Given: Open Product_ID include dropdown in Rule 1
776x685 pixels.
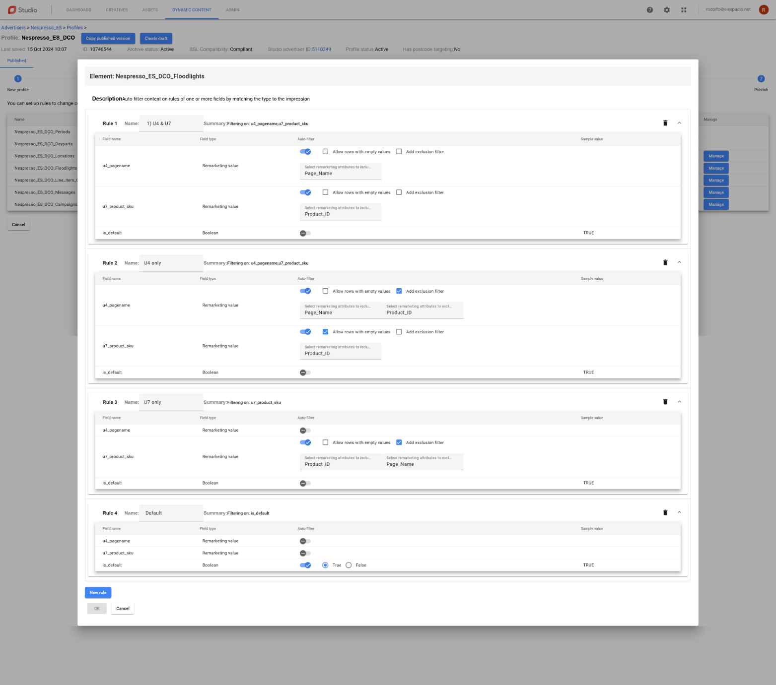Looking at the screenshot, I should coord(341,211).
